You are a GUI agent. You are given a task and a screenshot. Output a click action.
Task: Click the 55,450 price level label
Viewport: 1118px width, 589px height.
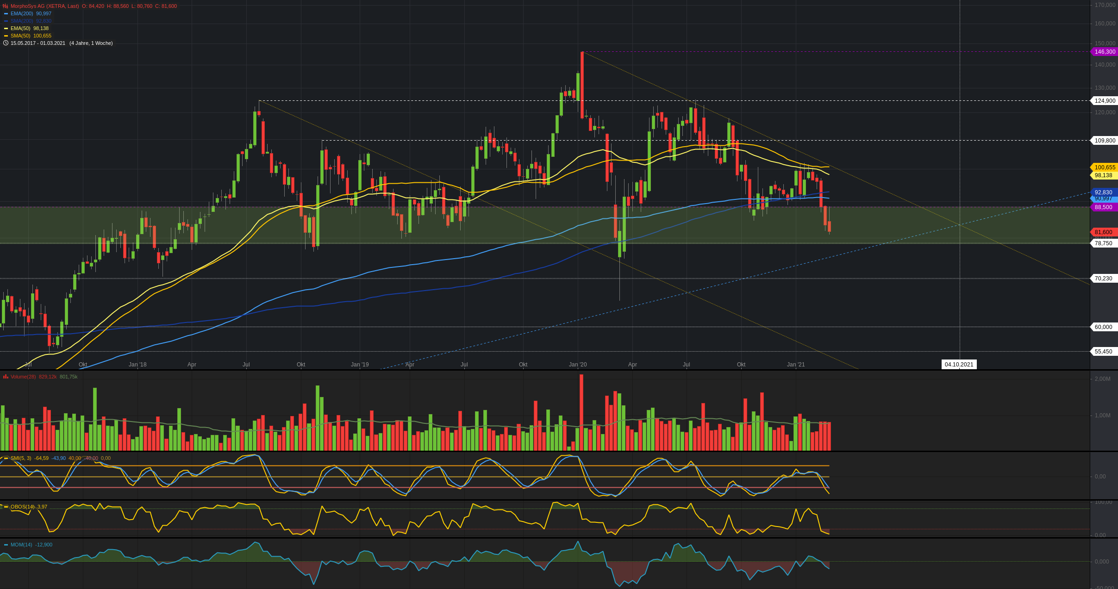[1103, 352]
